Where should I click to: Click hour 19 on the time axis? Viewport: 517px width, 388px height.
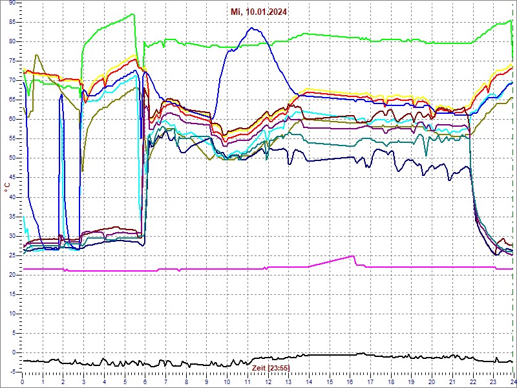click(411, 382)
